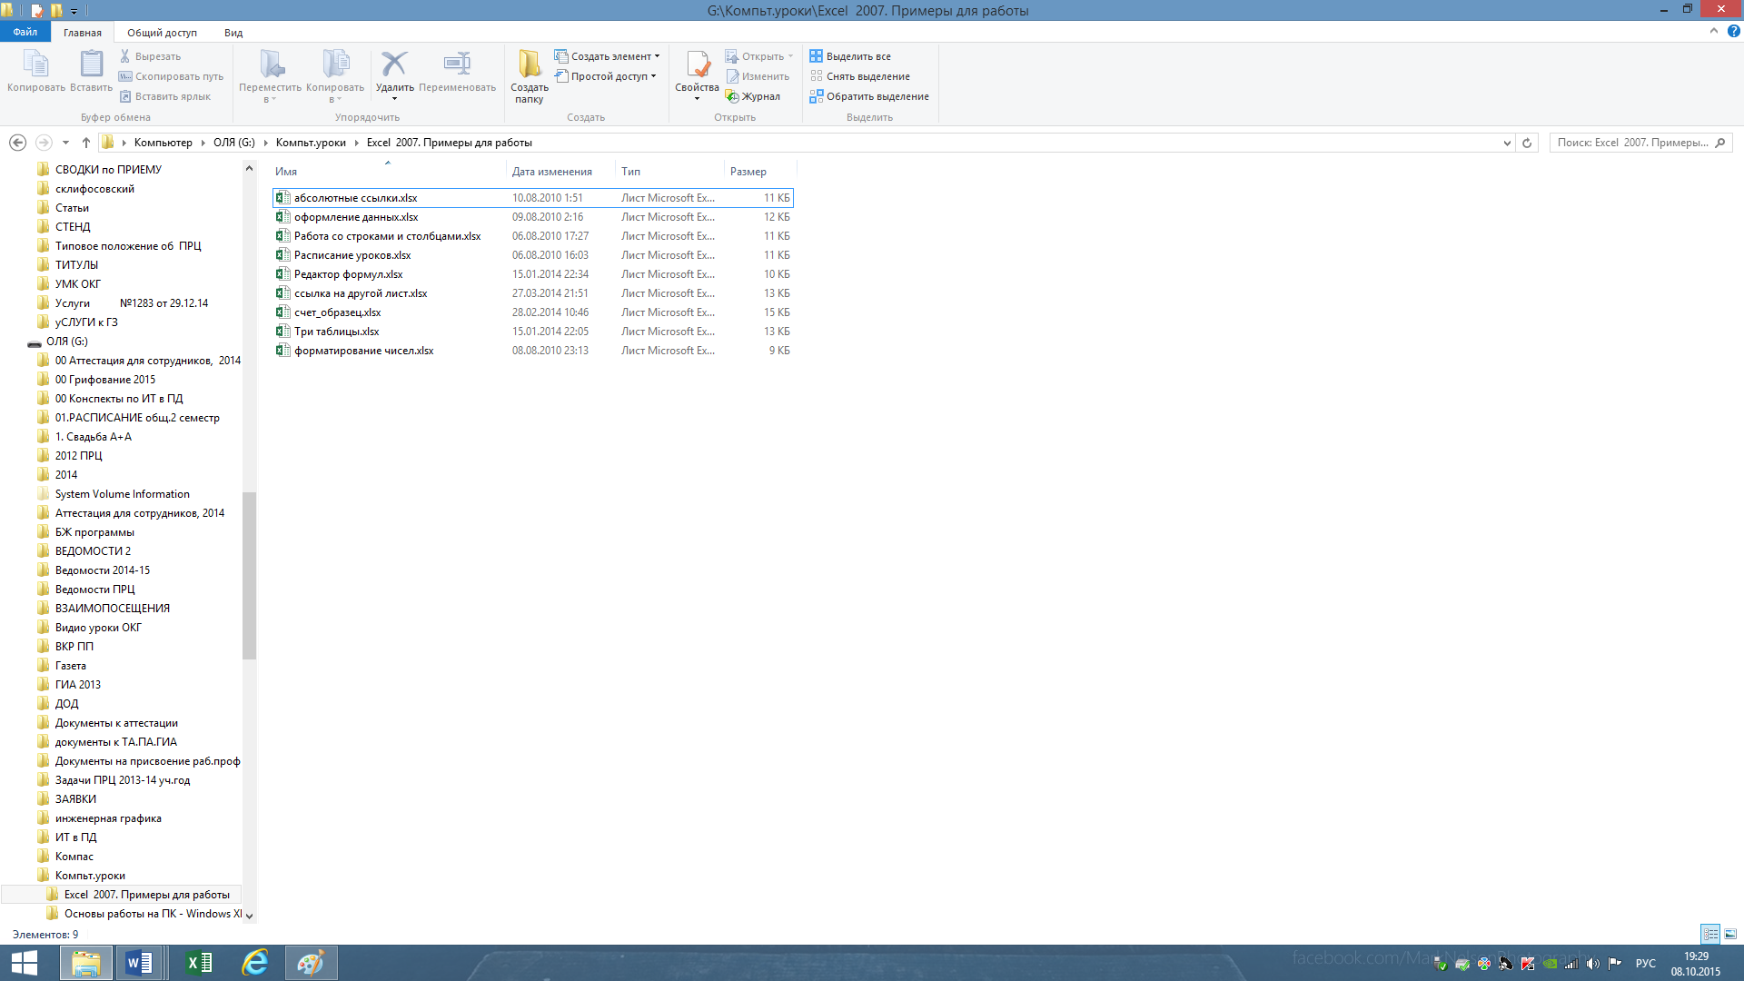The image size is (1744, 981).
Task: Open the Copy to (Копировать в) button
Action: pyautogui.click(x=335, y=74)
